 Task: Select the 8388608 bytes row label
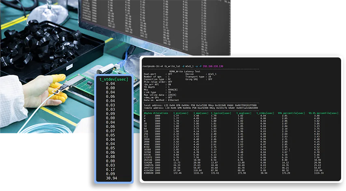pos(149,173)
